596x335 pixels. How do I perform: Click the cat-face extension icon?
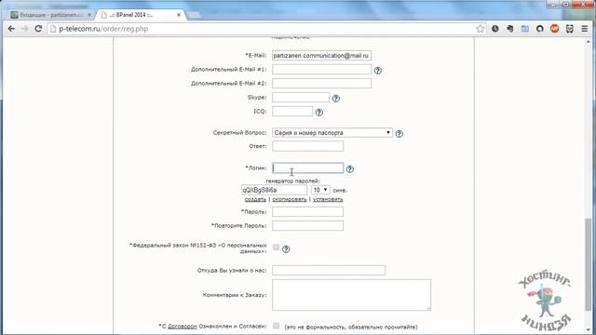click(569, 29)
